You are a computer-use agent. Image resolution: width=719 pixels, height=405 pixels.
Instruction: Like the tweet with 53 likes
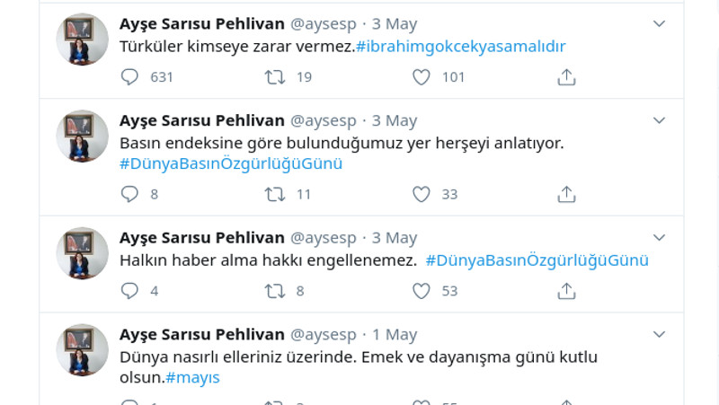click(422, 291)
